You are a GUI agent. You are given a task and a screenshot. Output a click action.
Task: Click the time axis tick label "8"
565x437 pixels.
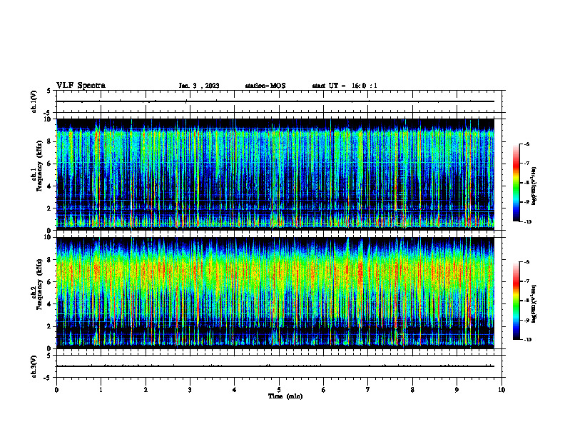tap(412, 390)
